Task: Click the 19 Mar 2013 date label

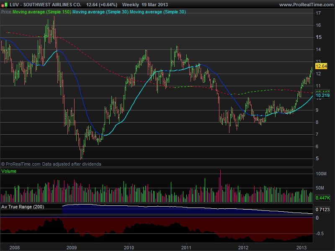Action: (x=155, y=5)
